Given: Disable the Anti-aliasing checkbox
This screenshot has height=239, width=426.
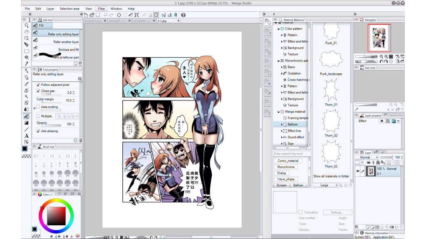Looking at the screenshot, I should [38, 131].
